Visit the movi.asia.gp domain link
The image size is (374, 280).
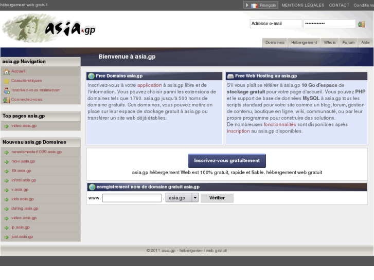click(23, 161)
